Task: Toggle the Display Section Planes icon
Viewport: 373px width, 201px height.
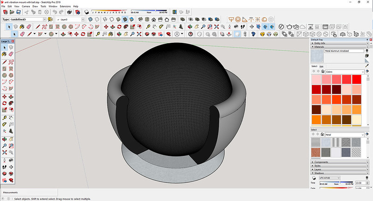Action: (x=259, y=27)
